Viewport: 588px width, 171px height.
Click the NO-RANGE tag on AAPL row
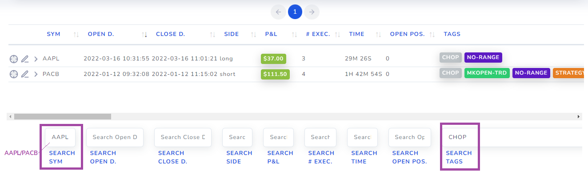483,57
